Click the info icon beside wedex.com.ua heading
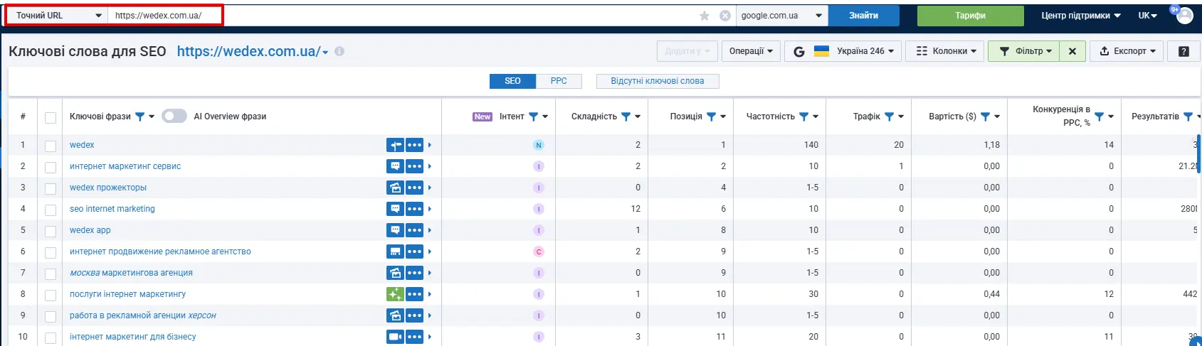Viewport: 1202px width, 346px height. (339, 51)
